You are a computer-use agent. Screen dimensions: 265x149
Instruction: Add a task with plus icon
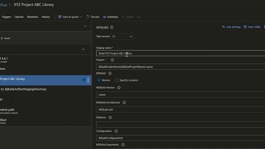pyautogui.click(x=83, y=49)
